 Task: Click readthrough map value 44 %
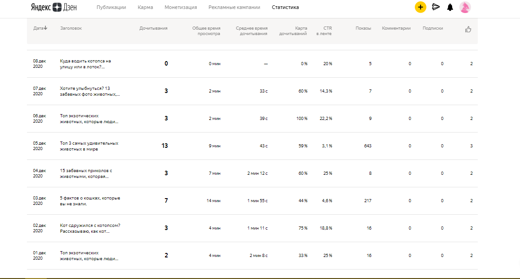point(303,201)
